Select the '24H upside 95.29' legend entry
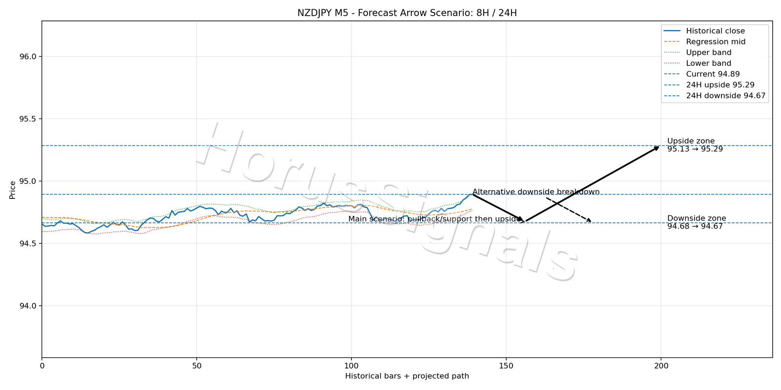 (709, 85)
